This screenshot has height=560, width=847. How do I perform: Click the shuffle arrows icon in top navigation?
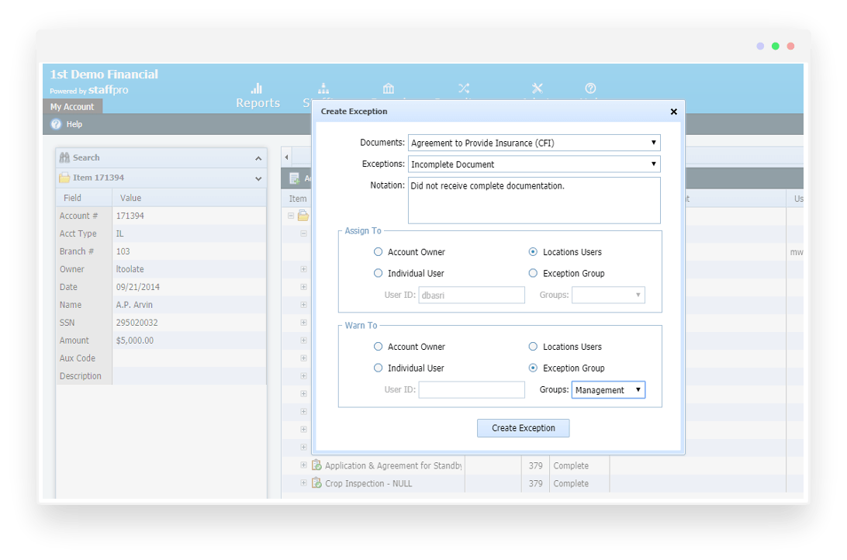464,88
